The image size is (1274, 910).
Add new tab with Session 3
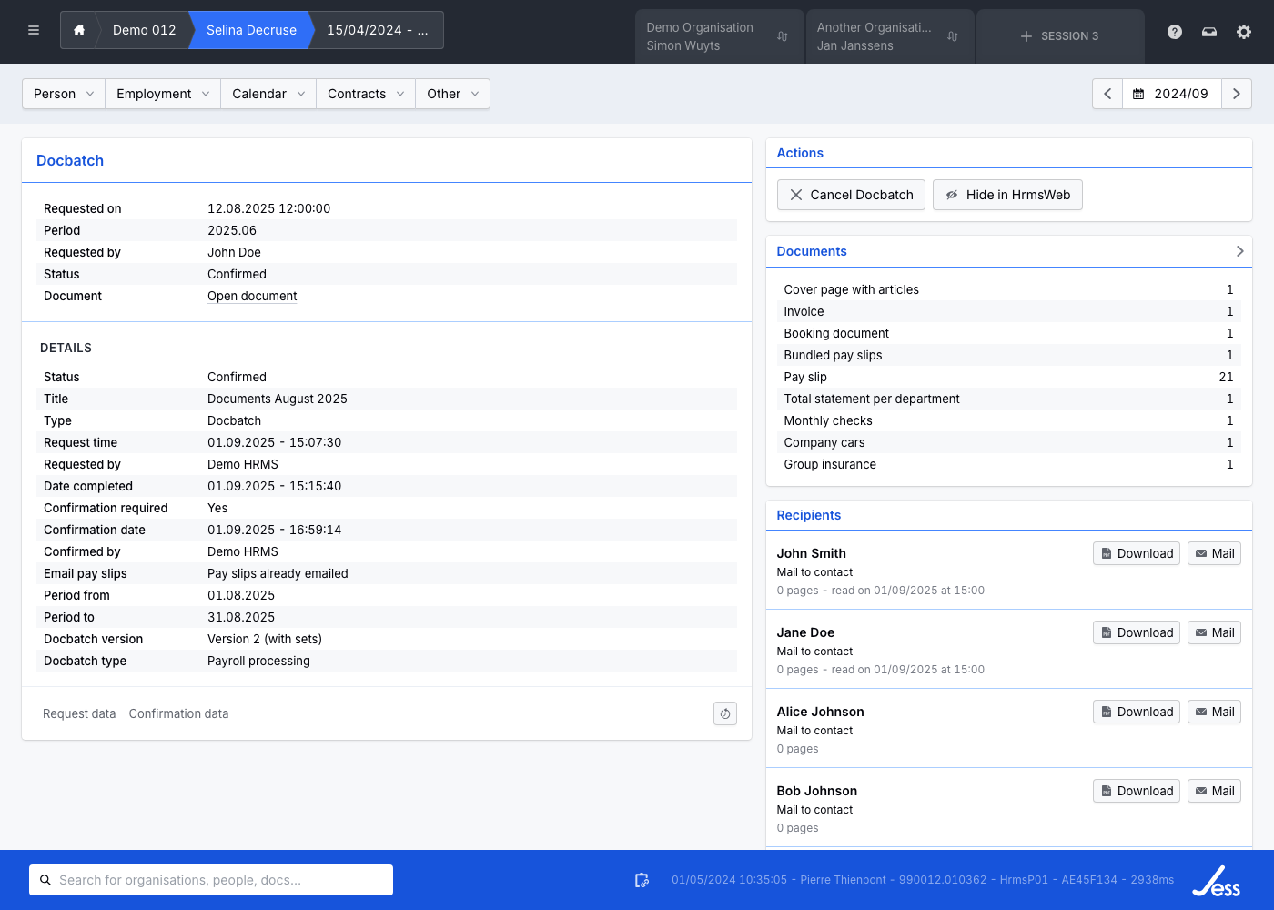coord(1059,36)
